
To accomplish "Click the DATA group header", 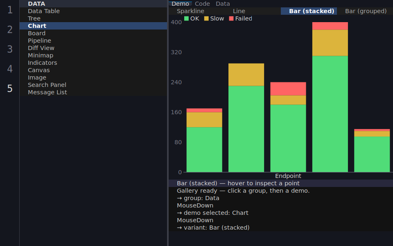I will point(93,4).
